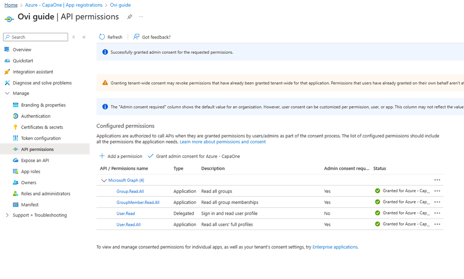464x279 pixels.
Task: Collapse the Microsoft Graph (4) group
Action: (x=104, y=180)
